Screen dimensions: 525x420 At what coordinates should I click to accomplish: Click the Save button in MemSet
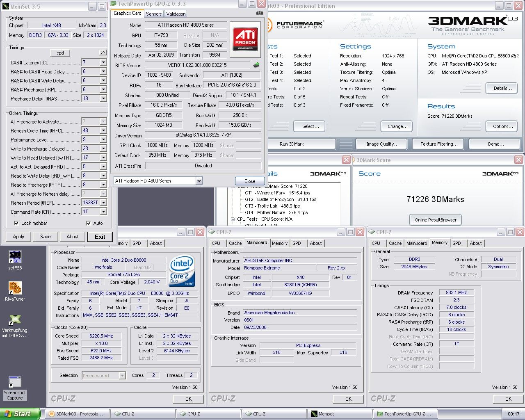click(x=46, y=237)
